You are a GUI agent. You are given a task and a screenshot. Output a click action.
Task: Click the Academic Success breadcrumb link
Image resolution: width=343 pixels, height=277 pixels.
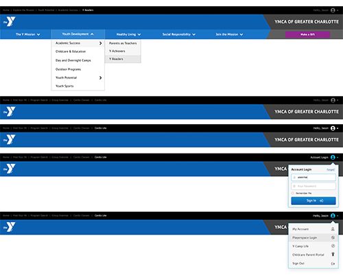68,10
